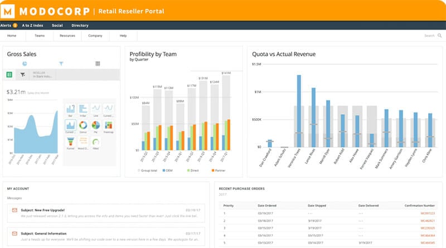Open confirmation number link for priority 2 order
Screen dimensions: 446x248
click(x=428, y=221)
